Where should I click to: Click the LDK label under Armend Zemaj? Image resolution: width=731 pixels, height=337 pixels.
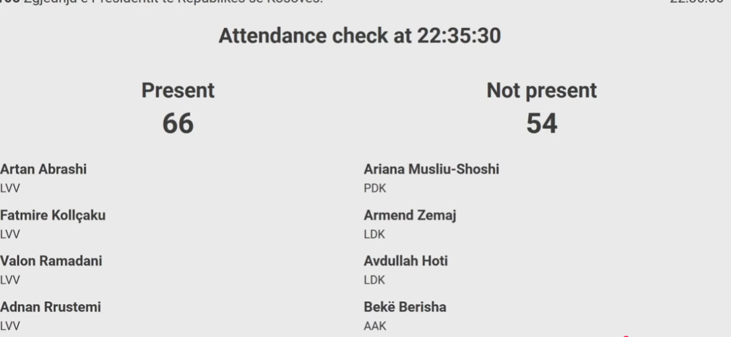click(374, 234)
